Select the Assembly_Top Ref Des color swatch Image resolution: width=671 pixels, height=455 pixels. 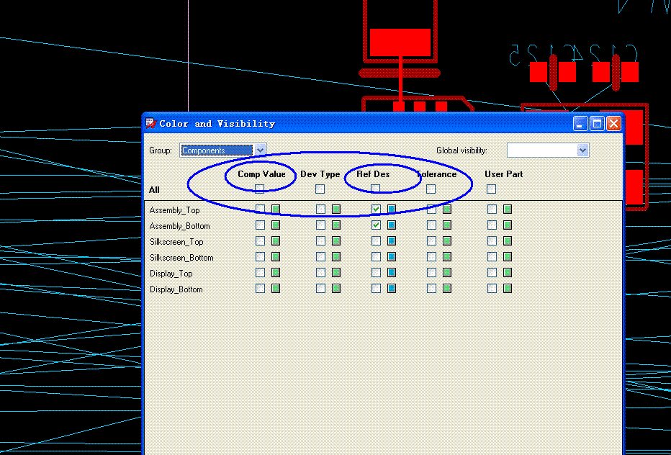pos(392,210)
